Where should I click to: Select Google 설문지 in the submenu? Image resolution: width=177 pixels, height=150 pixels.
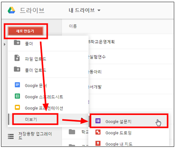coord(129,122)
